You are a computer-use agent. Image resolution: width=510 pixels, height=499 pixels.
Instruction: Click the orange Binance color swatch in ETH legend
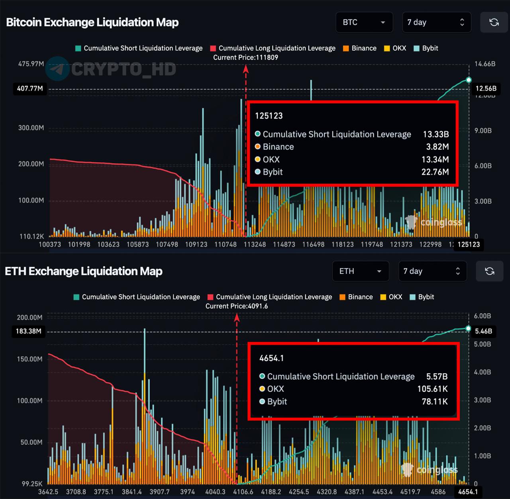342,297
